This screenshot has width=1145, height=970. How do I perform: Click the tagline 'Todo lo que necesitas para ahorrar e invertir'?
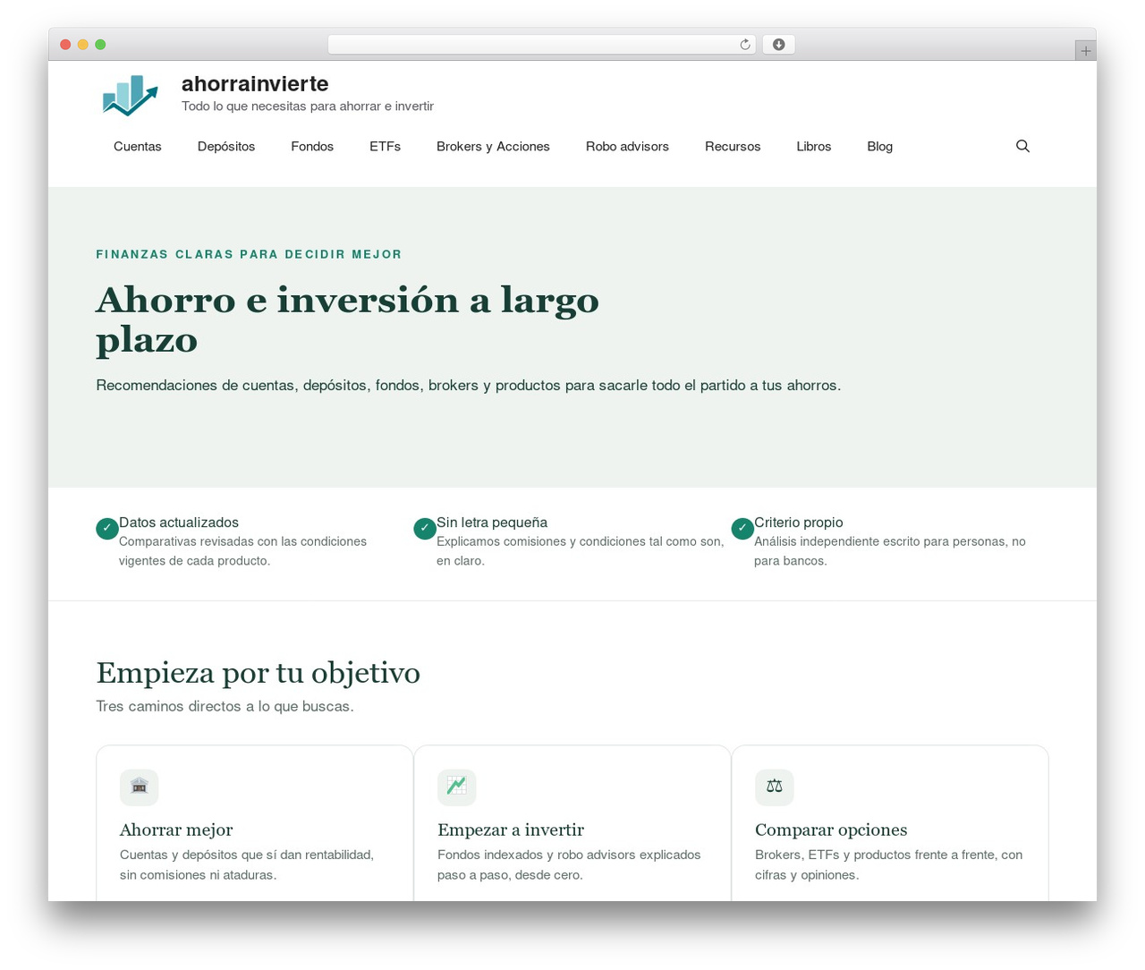click(x=308, y=106)
